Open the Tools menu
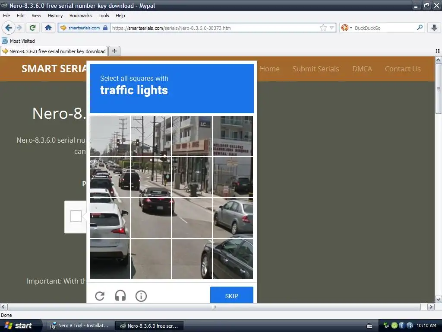 click(x=104, y=16)
